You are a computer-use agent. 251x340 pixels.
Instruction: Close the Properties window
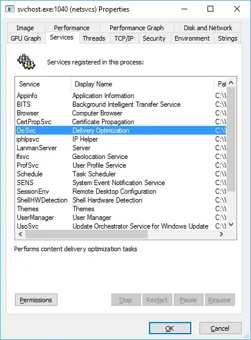(237, 9)
